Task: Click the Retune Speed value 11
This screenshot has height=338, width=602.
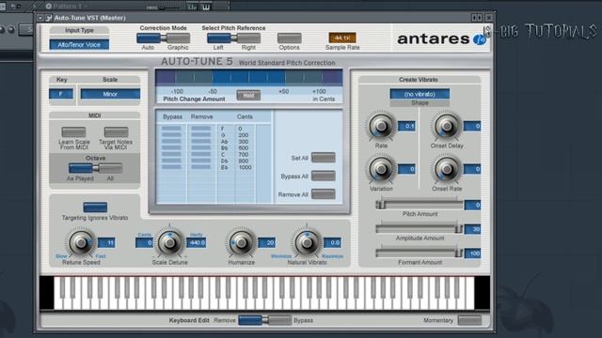Action: click(106, 242)
